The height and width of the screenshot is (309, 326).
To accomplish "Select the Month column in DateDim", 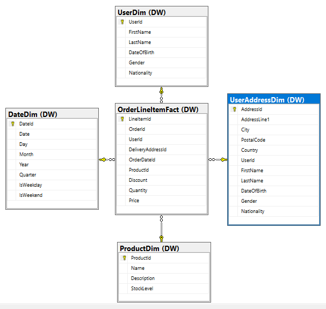I will (x=52, y=154).
